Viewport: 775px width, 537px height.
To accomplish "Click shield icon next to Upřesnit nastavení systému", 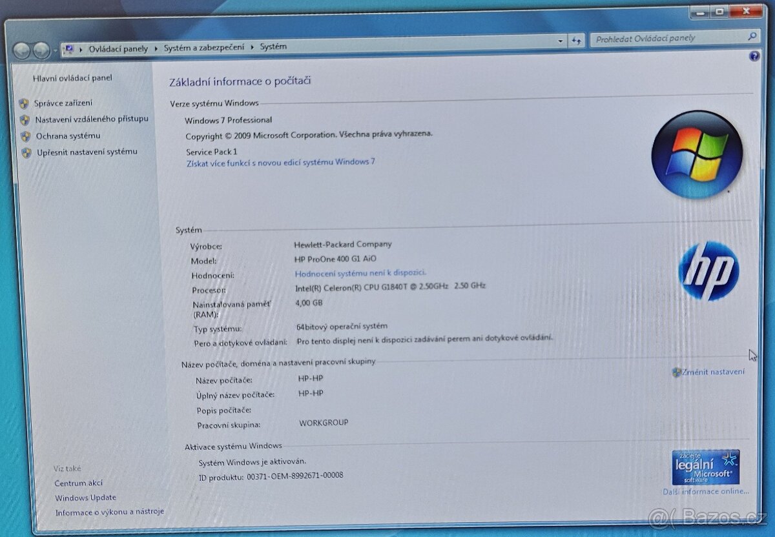I will 26,153.
